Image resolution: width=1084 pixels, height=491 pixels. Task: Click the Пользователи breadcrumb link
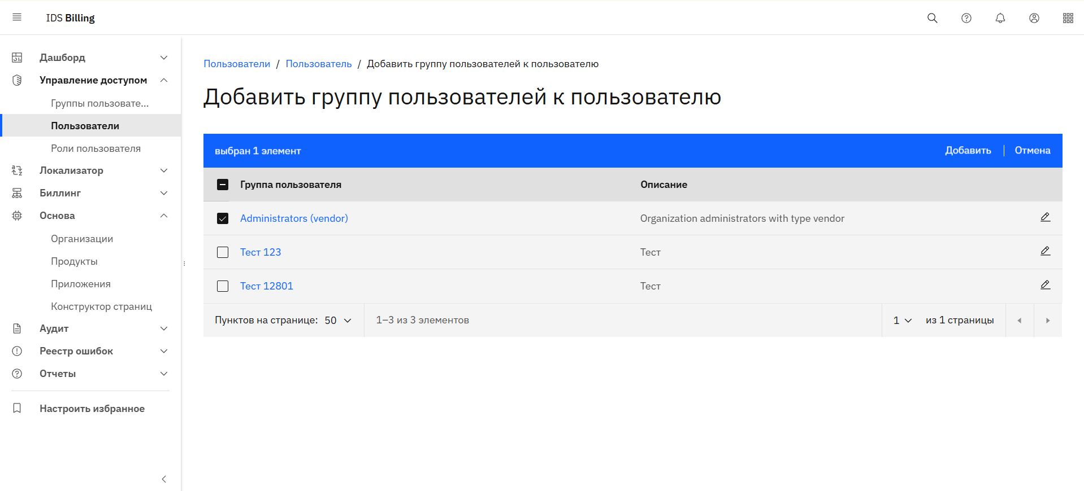pyautogui.click(x=237, y=64)
